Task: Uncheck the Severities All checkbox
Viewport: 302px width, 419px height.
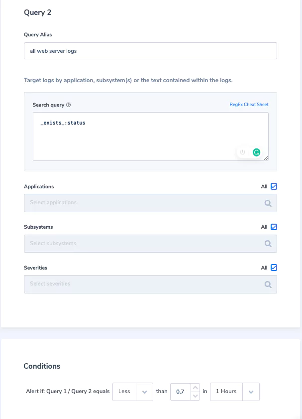Action: pyautogui.click(x=274, y=268)
